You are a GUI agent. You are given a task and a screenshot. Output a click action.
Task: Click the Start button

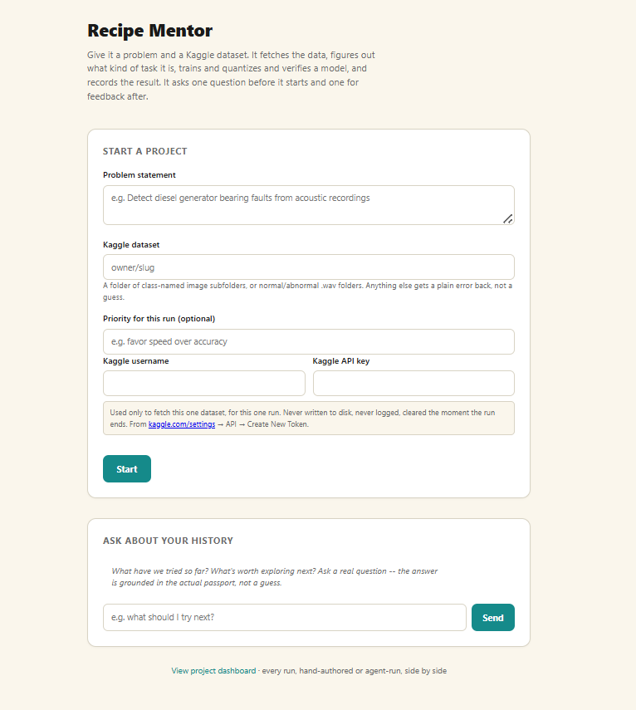[127, 468]
